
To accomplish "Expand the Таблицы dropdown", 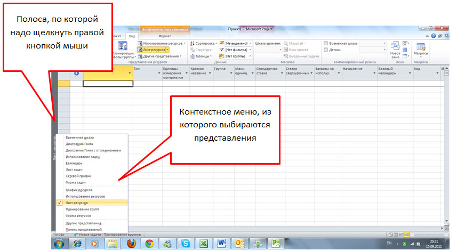I will click(211, 56).
